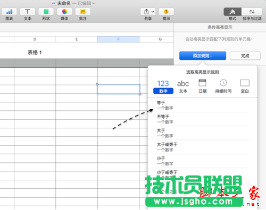Select column D header
Screen dimensions: 266x210
click(35, 39)
